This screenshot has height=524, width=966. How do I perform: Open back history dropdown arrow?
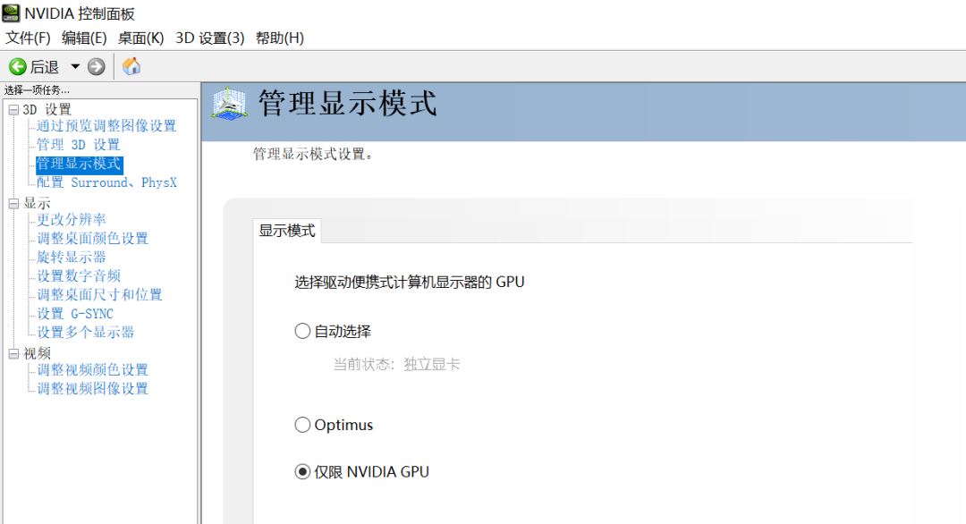click(x=75, y=66)
